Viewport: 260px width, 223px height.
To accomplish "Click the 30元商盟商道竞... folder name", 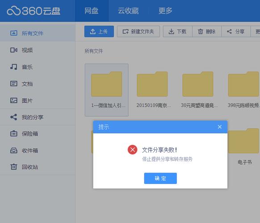I will point(199,105).
